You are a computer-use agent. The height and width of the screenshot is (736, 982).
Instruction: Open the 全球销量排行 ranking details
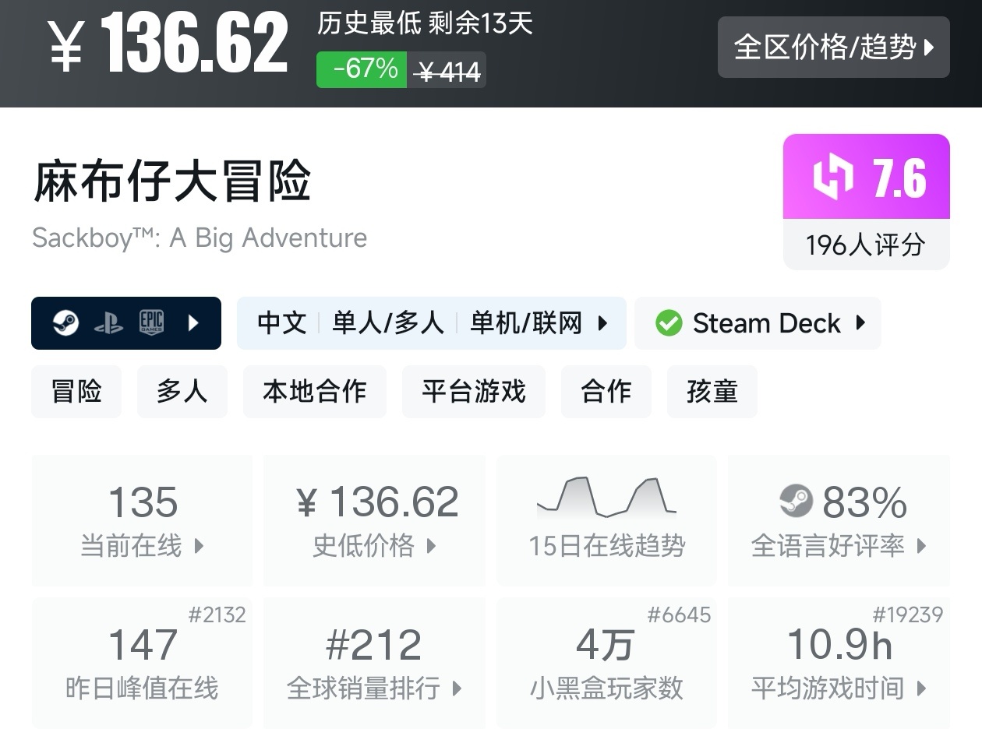point(374,663)
